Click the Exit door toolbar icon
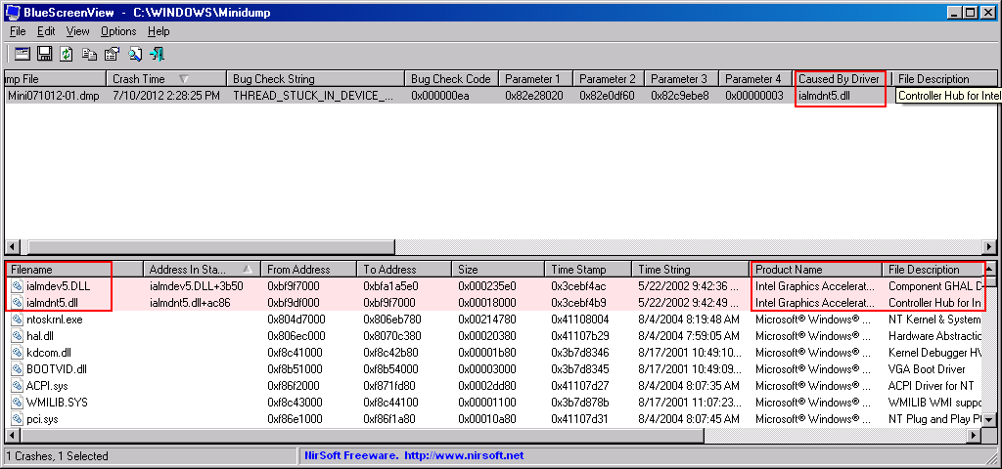Image resolution: width=1002 pixels, height=469 pixels. coord(158,55)
